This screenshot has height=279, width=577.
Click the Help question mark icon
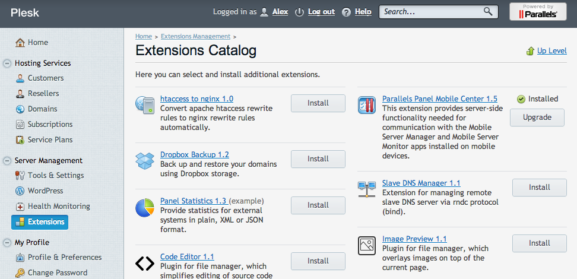coord(346,12)
